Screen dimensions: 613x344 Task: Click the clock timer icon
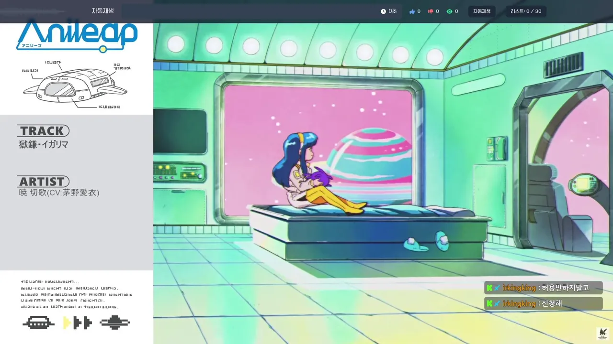point(383,11)
